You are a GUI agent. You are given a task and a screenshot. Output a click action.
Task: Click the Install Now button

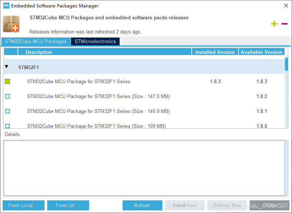pos(185,205)
